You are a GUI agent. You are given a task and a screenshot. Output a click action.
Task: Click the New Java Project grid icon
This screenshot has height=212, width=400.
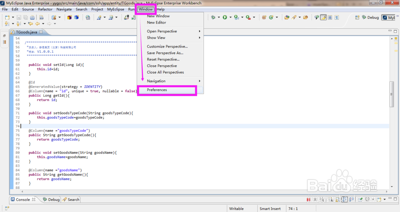point(264,17)
